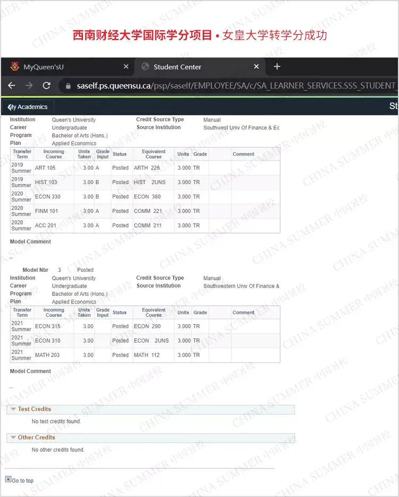The height and width of the screenshot is (497, 399).
Task: Collapse the Other Credits section
Action: pyautogui.click(x=13, y=437)
